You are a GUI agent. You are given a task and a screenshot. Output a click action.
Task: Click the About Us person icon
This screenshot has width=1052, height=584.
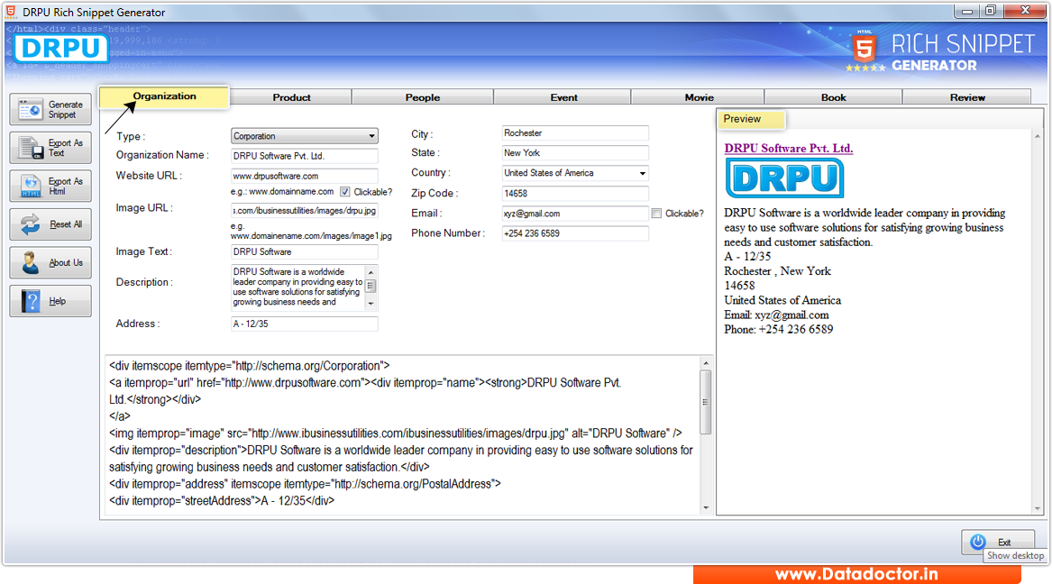(30, 262)
